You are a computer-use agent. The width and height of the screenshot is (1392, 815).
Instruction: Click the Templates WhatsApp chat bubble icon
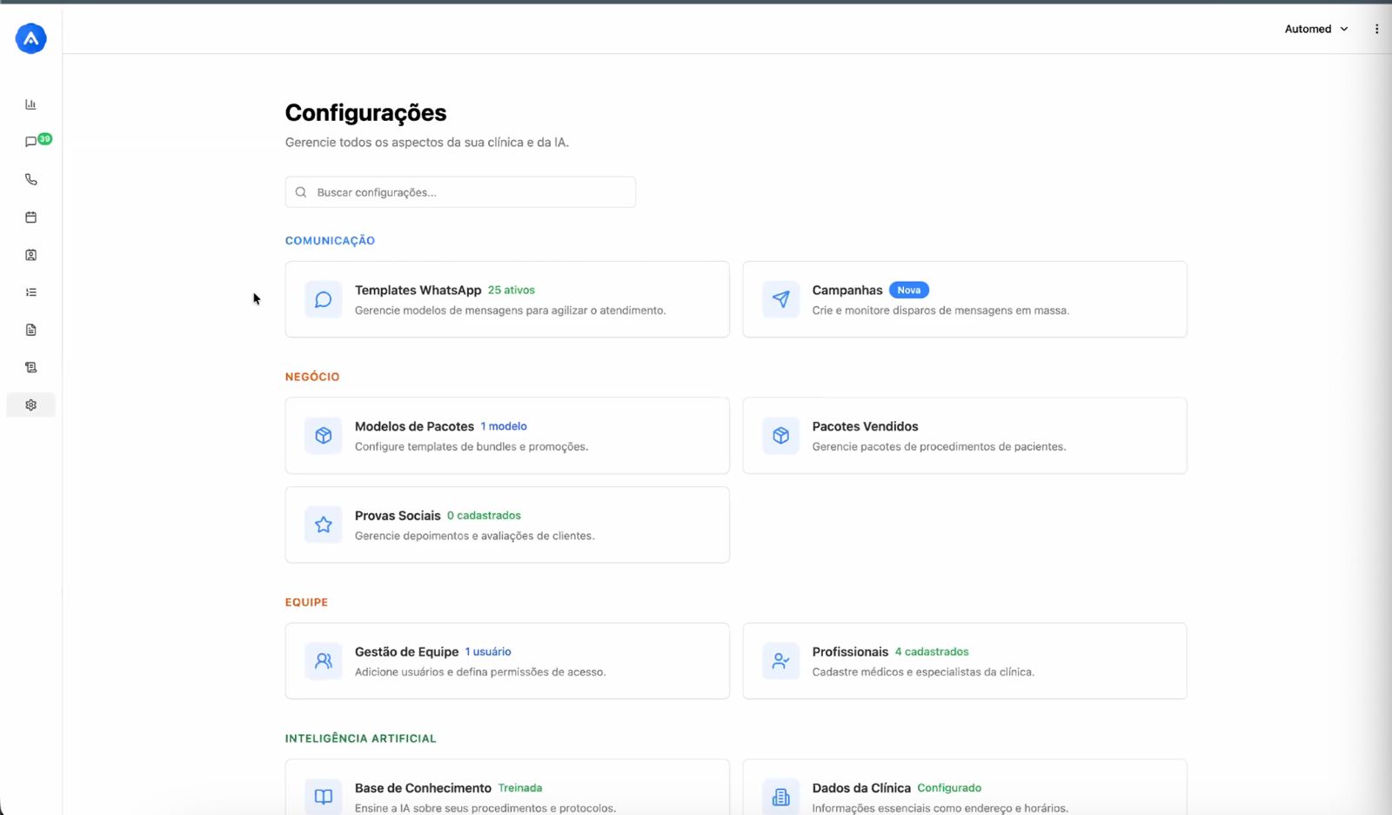click(324, 300)
